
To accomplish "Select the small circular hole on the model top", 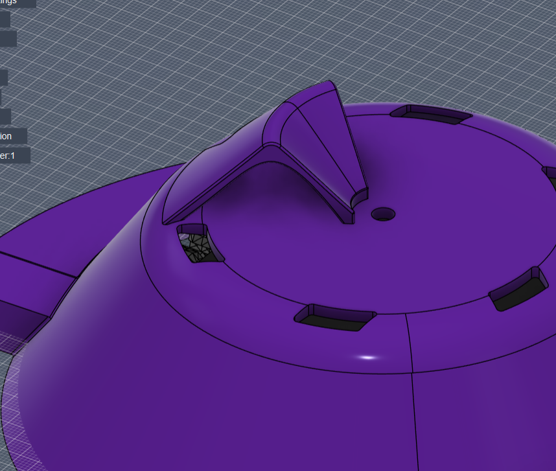I will point(383,214).
